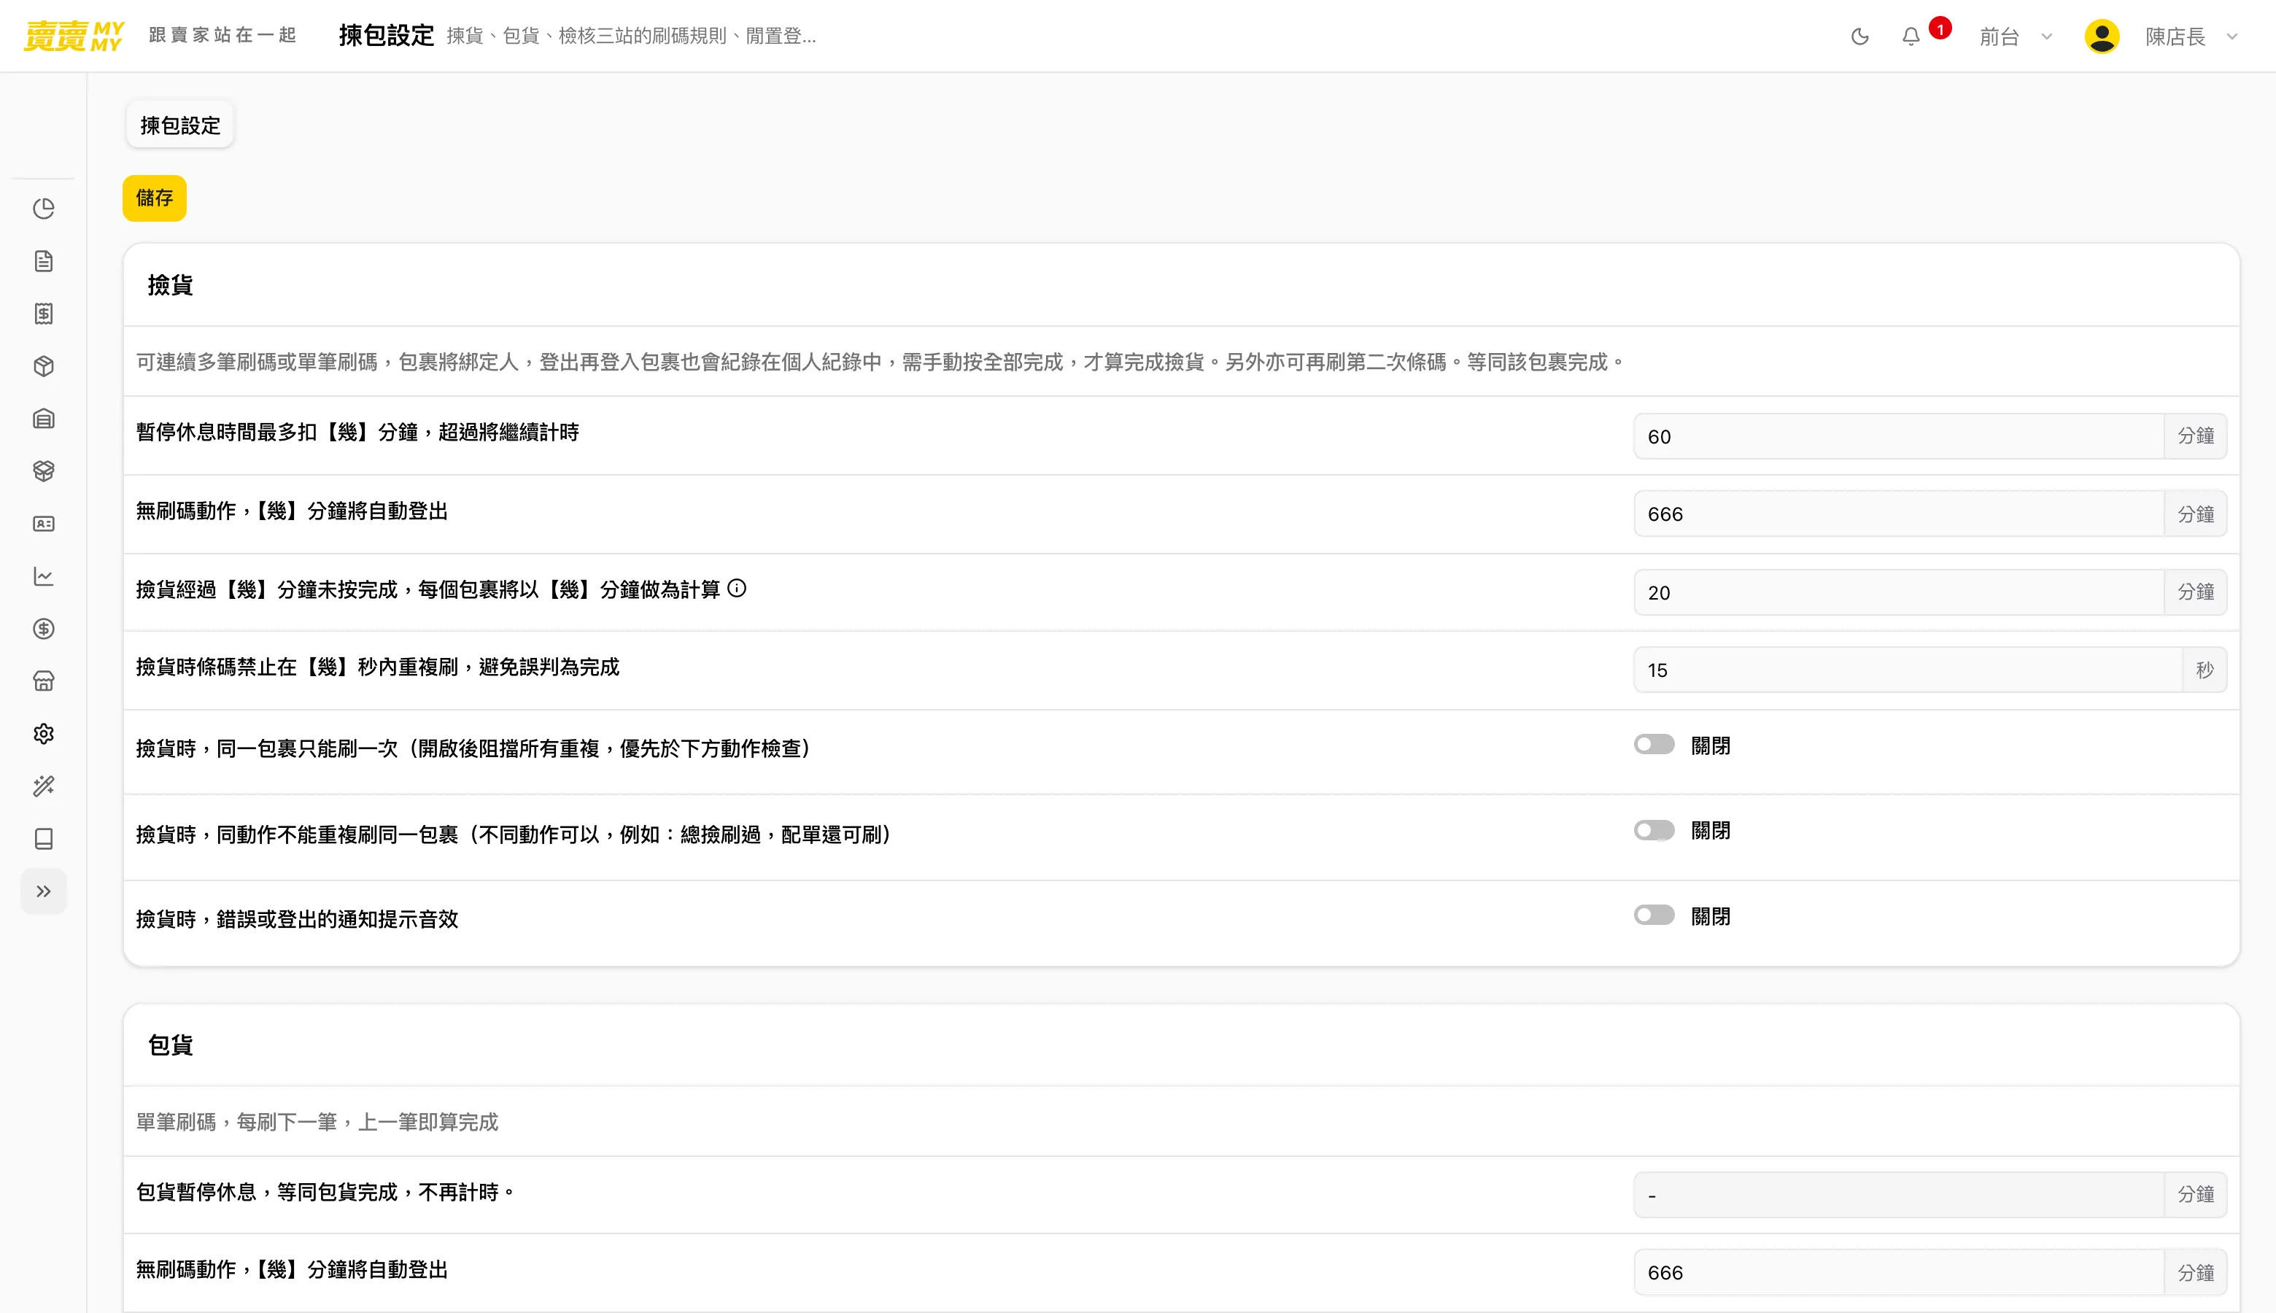Image resolution: width=2276 pixels, height=1313 pixels.
Task: Open the 陳店長 user menu
Action: pos(2191,36)
